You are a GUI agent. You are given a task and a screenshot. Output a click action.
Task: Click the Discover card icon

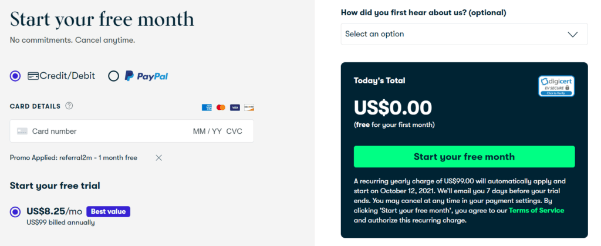pos(249,107)
